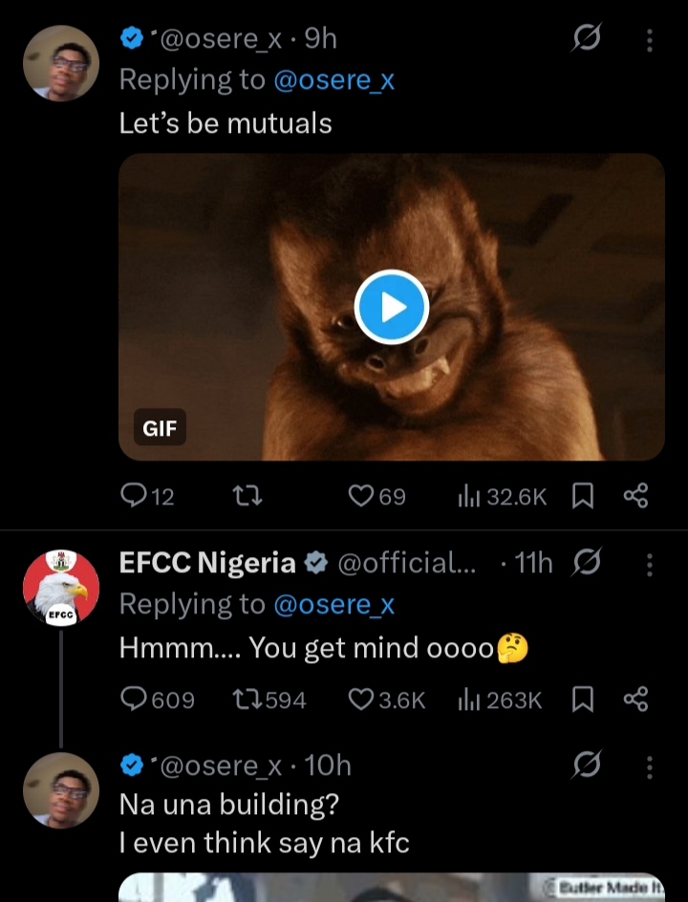The height and width of the screenshot is (902, 688).
Task: Open EFCC Nigeria profile picture
Action: coord(61,589)
